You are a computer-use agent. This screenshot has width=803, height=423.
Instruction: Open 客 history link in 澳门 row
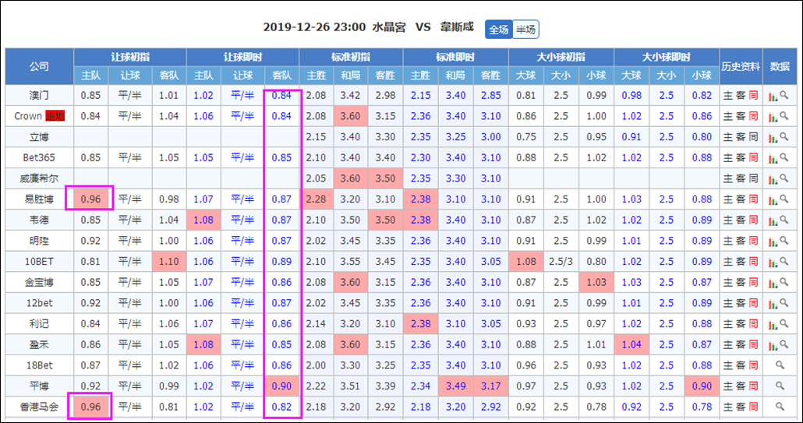740,95
